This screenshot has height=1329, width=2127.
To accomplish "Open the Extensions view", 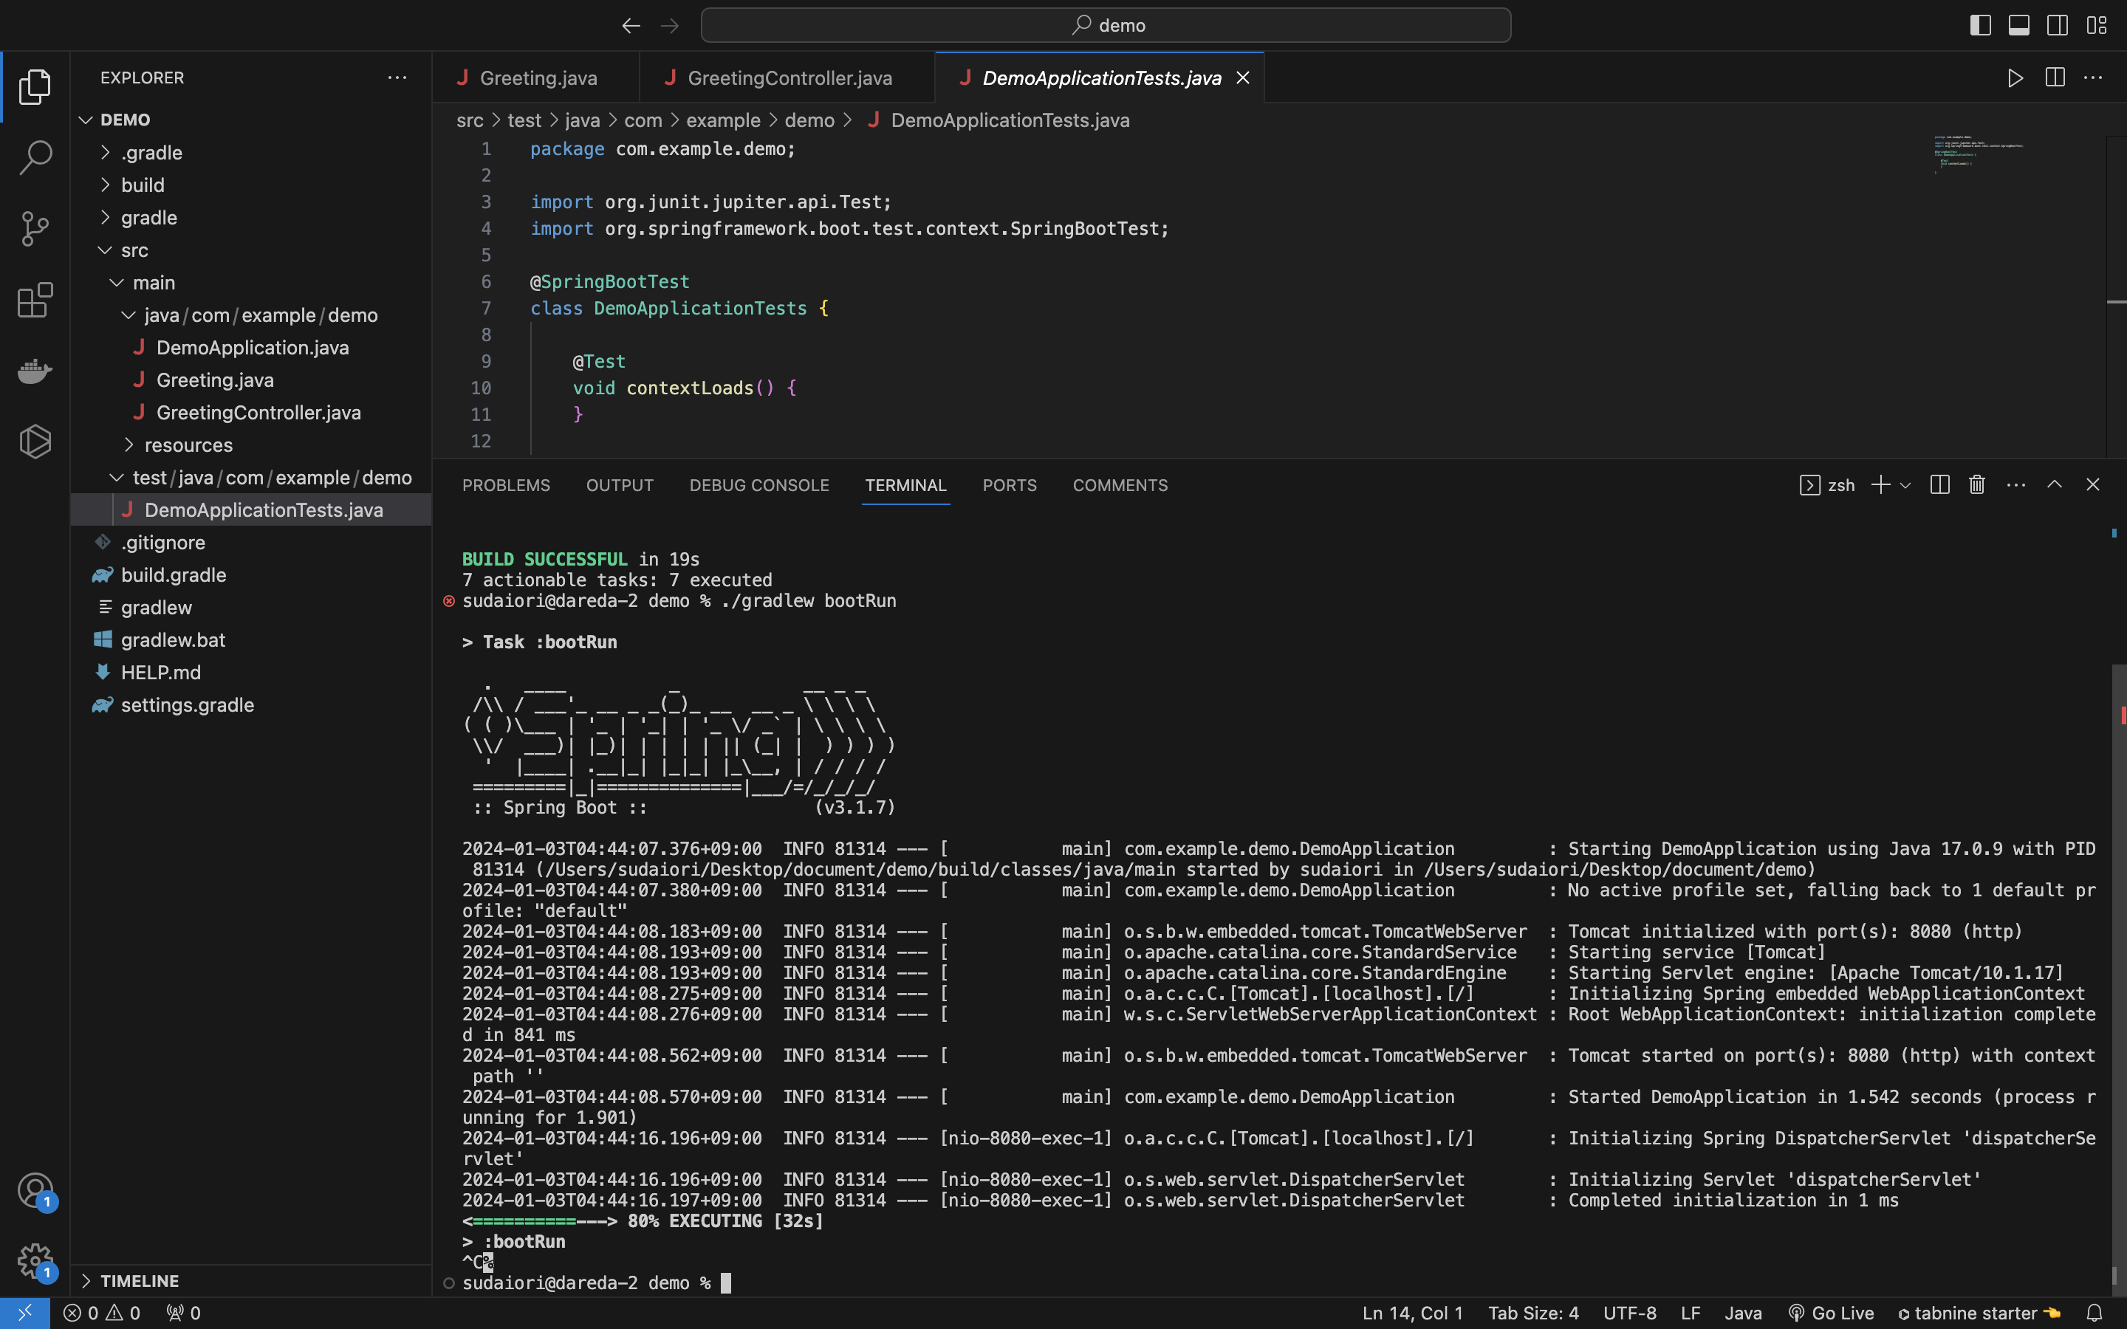I will click(x=34, y=301).
